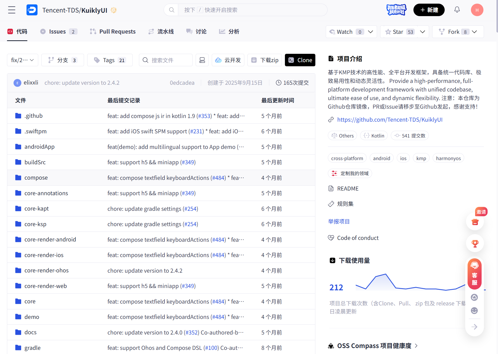The image size is (498, 354).
Task: Open the Watch options dropdown arrow
Action: (x=371, y=32)
